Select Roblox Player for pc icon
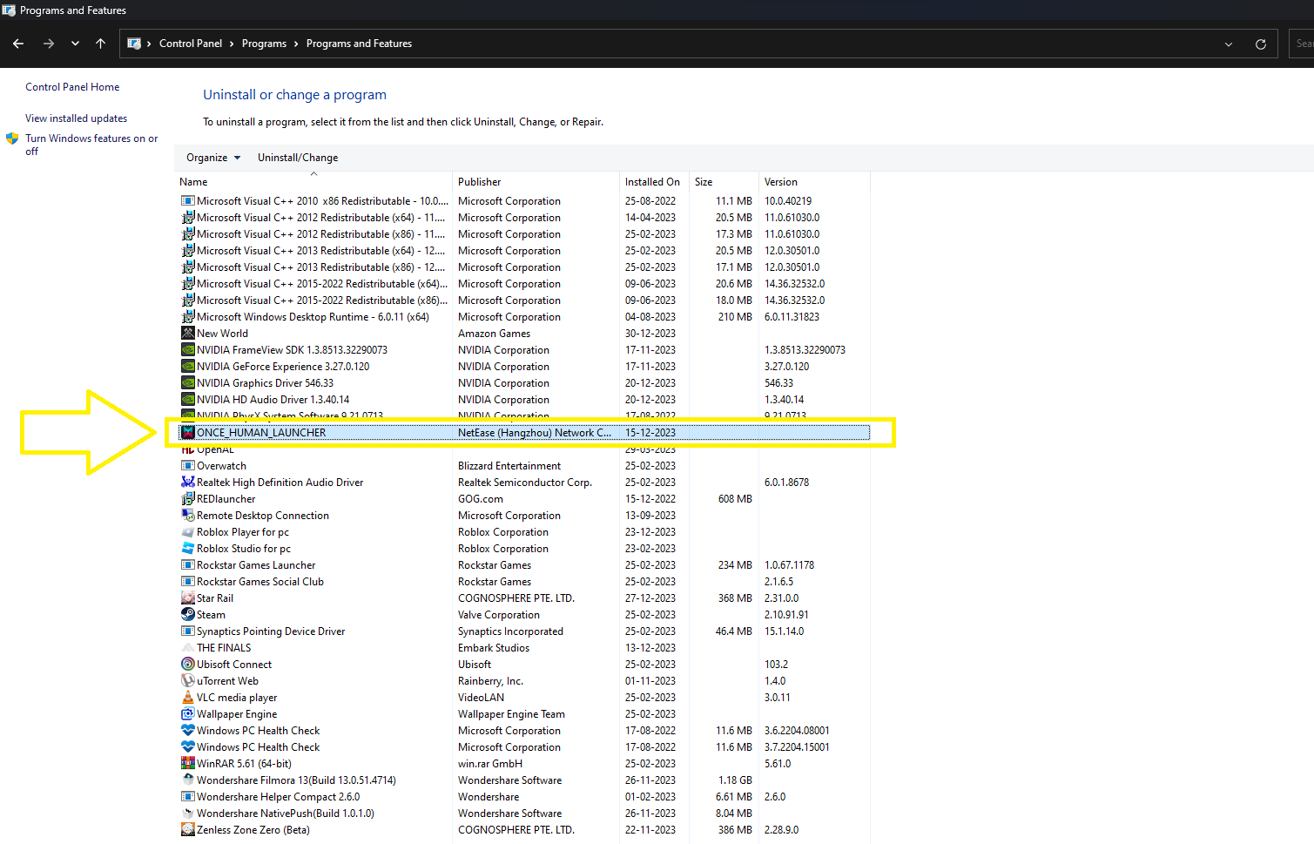Image resolution: width=1314 pixels, height=844 pixels. (x=187, y=532)
